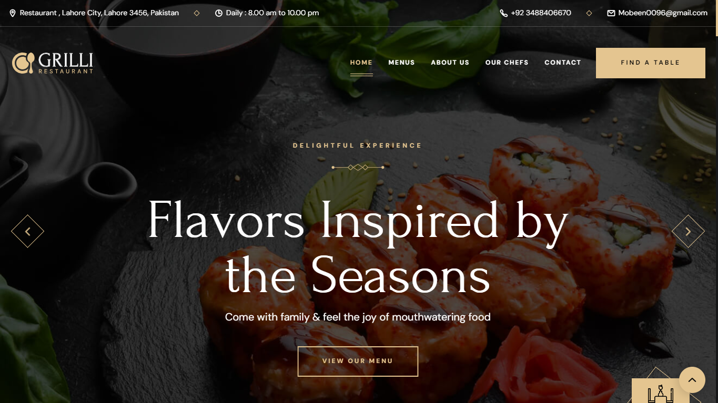Open the Mobeen0096@gmail.com email link
This screenshot has width=718, height=403.
click(663, 13)
